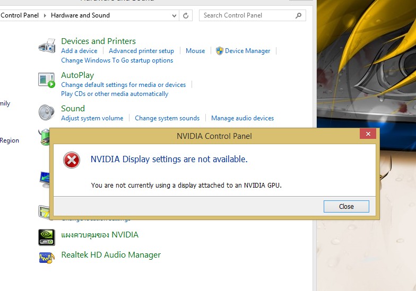Screen dimensions: 416x291
Task: Expand the address bar history dropdown
Action: 175,15
